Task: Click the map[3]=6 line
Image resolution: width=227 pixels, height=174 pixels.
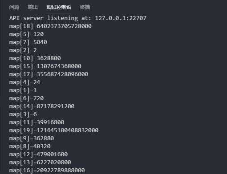Action: [23, 114]
